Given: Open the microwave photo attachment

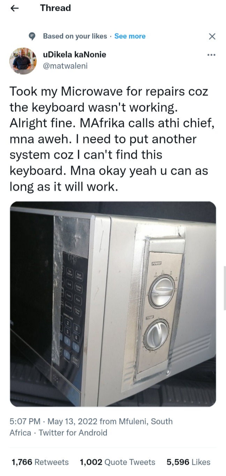Looking at the screenshot, I should 113,304.
